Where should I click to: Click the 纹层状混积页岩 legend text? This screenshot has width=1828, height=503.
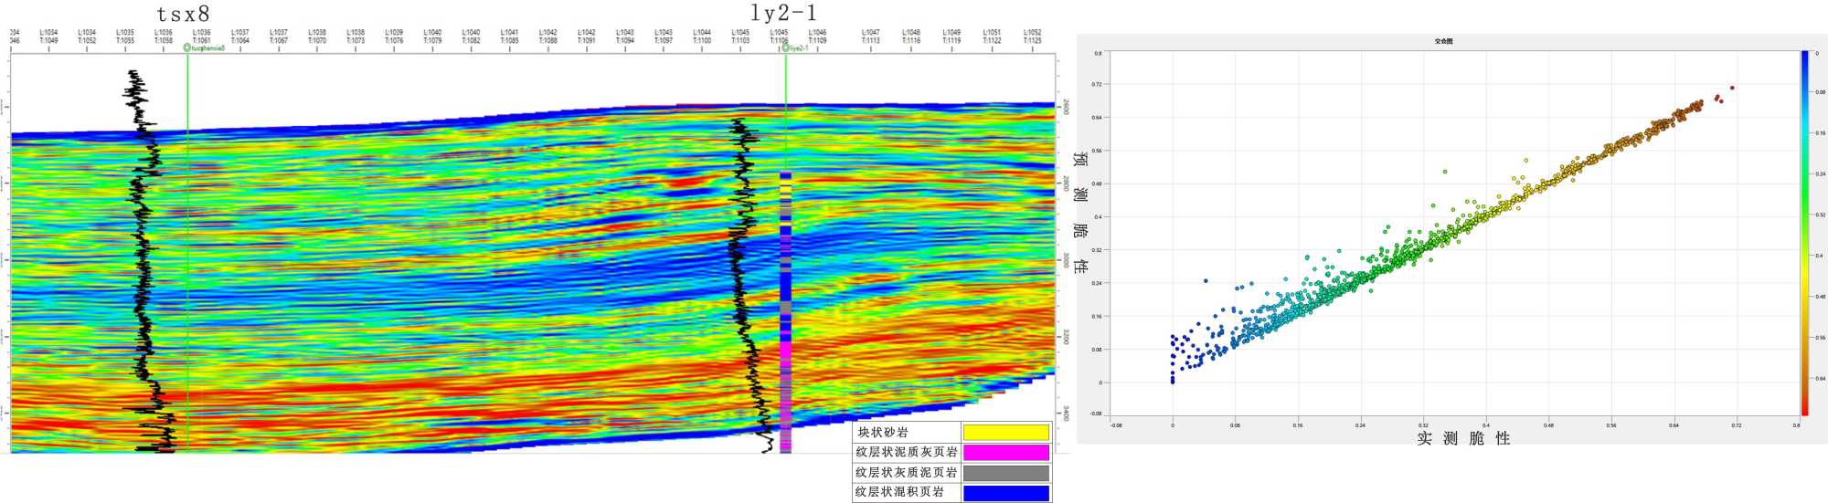point(899,492)
